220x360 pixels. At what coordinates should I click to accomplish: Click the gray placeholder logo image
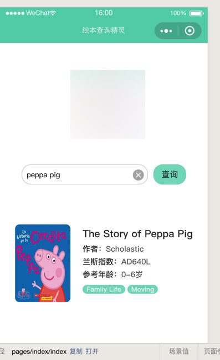tap(108, 104)
